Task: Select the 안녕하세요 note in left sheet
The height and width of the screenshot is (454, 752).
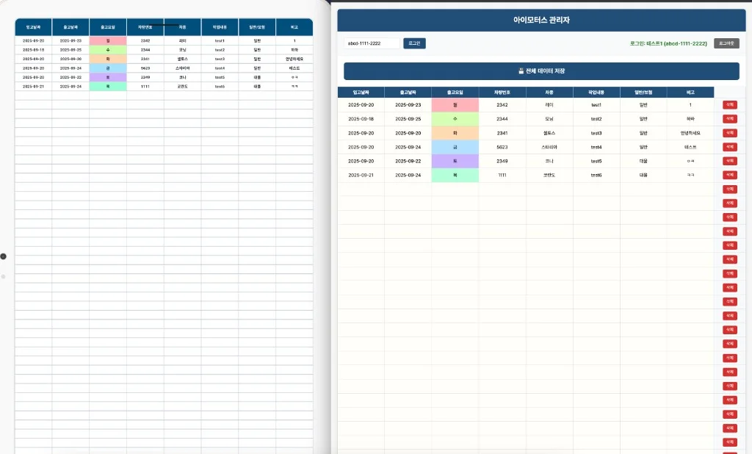Action: 294,59
